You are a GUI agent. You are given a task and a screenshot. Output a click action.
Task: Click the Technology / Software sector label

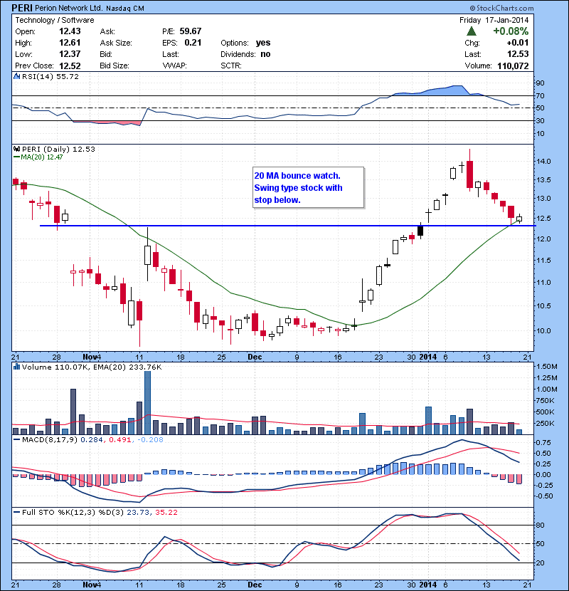pos(55,20)
